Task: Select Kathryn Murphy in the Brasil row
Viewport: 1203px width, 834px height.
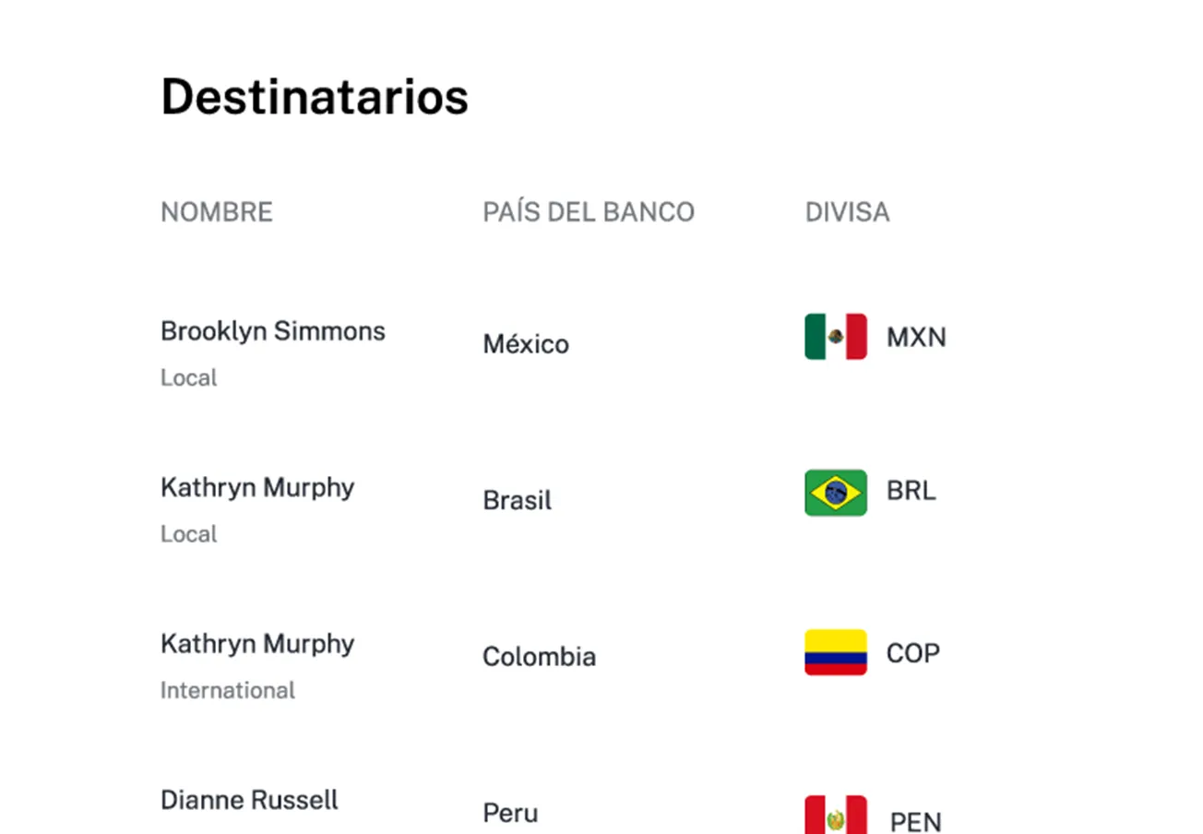Action: coord(256,487)
